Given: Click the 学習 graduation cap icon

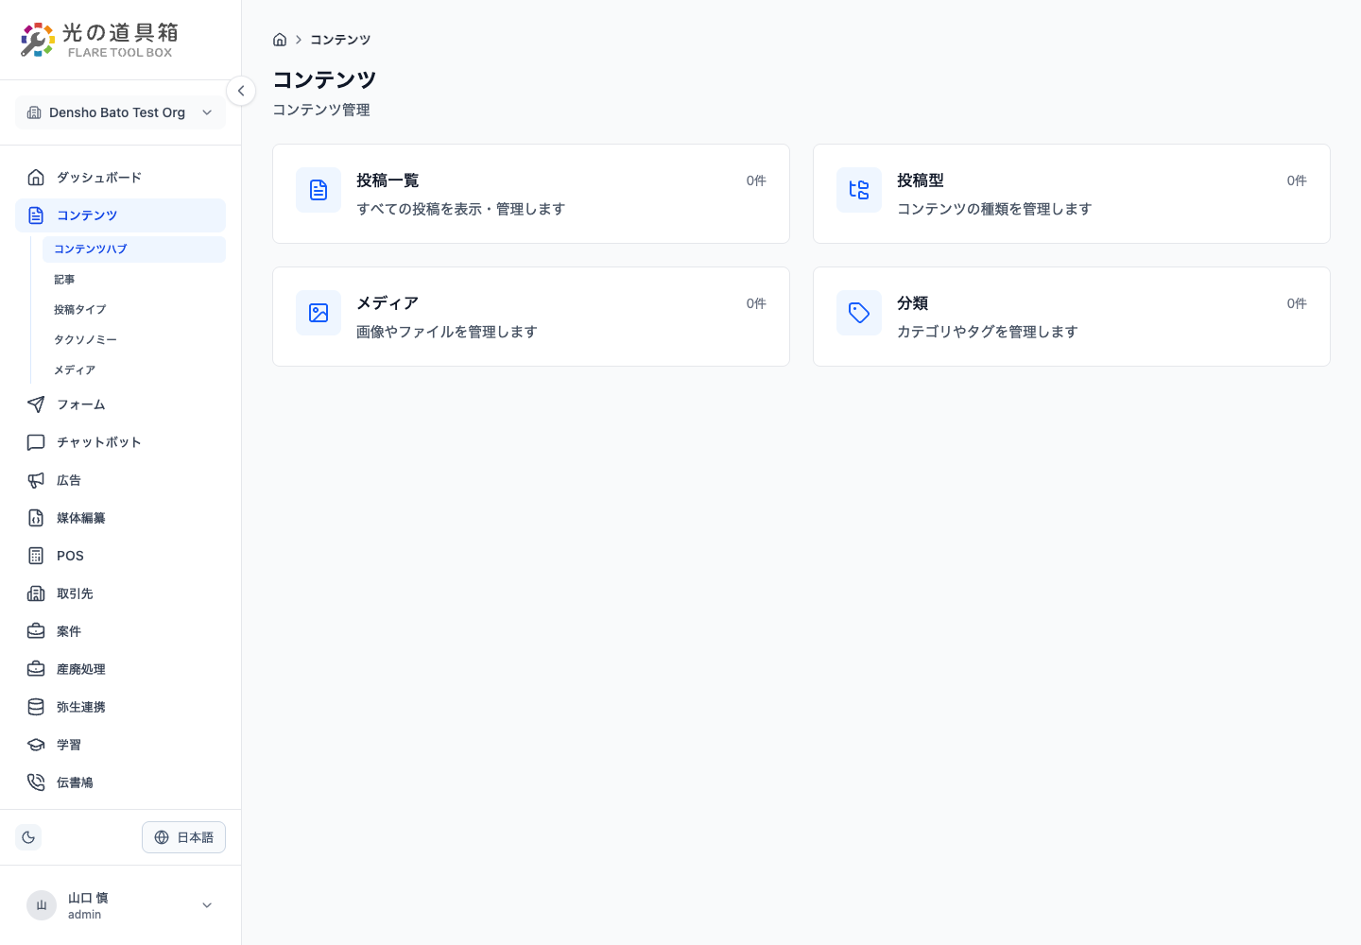Looking at the screenshot, I should click(x=36, y=745).
